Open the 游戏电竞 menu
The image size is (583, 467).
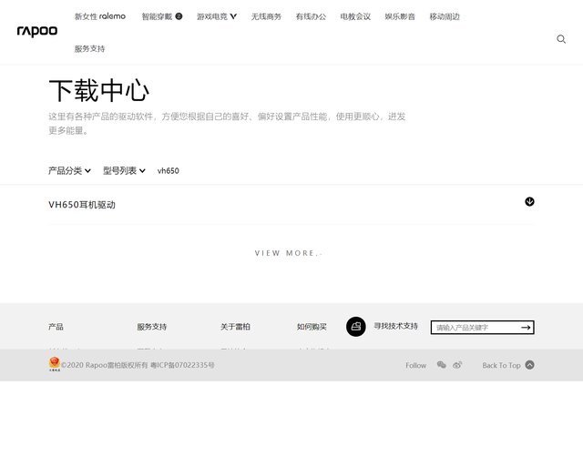[x=217, y=16]
